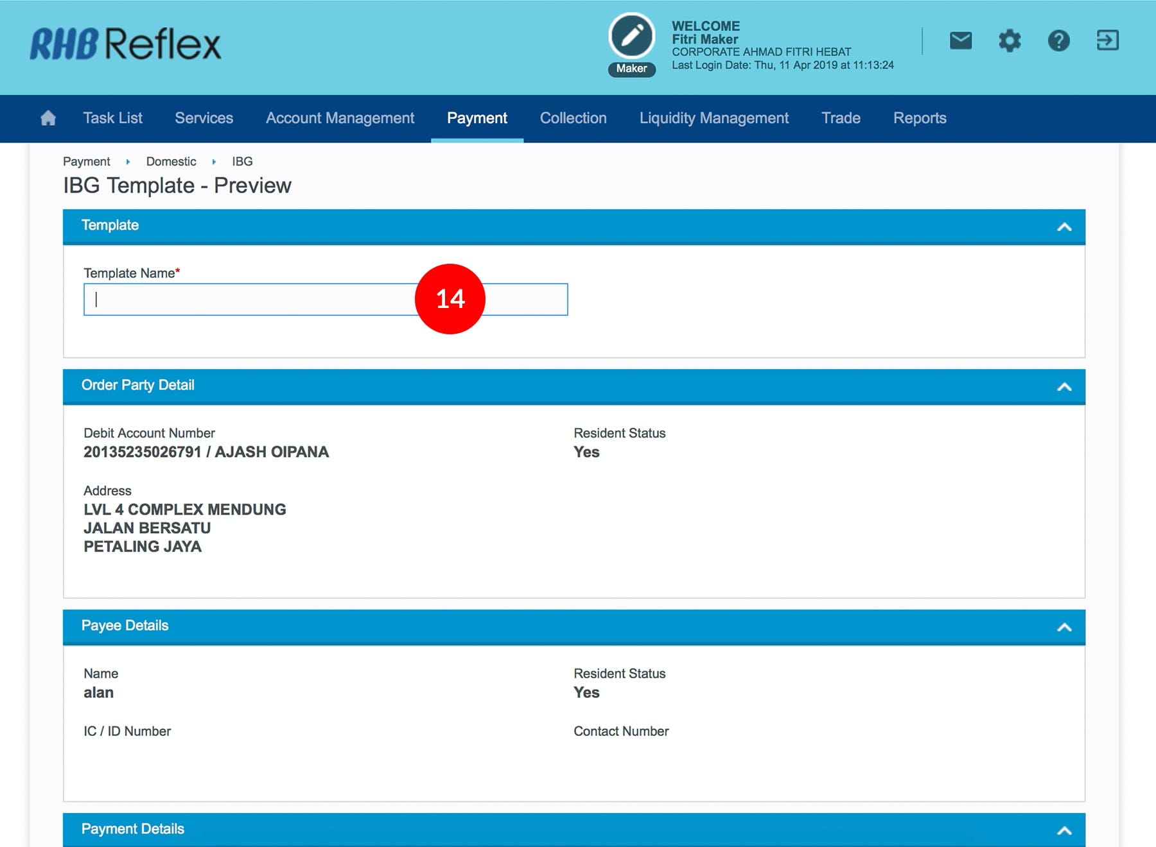Open settings gear icon in header
Image resolution: width=1156 pixels, height=847 pixels.
tap(1009, 41)
